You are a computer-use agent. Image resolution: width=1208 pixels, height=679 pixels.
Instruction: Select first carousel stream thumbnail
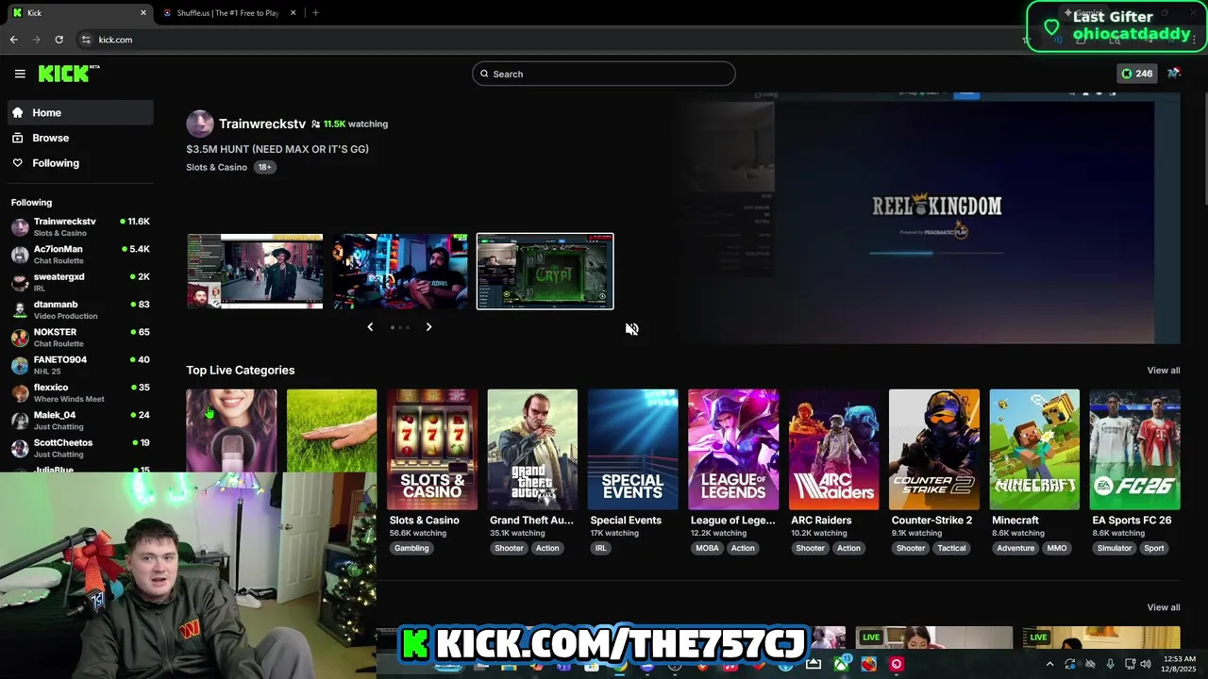click(x=255, y=272)
